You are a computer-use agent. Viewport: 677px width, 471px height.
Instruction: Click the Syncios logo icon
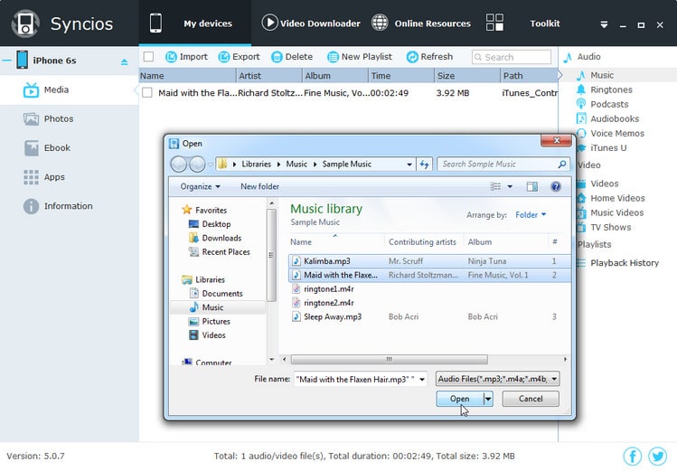pos(25,24)
